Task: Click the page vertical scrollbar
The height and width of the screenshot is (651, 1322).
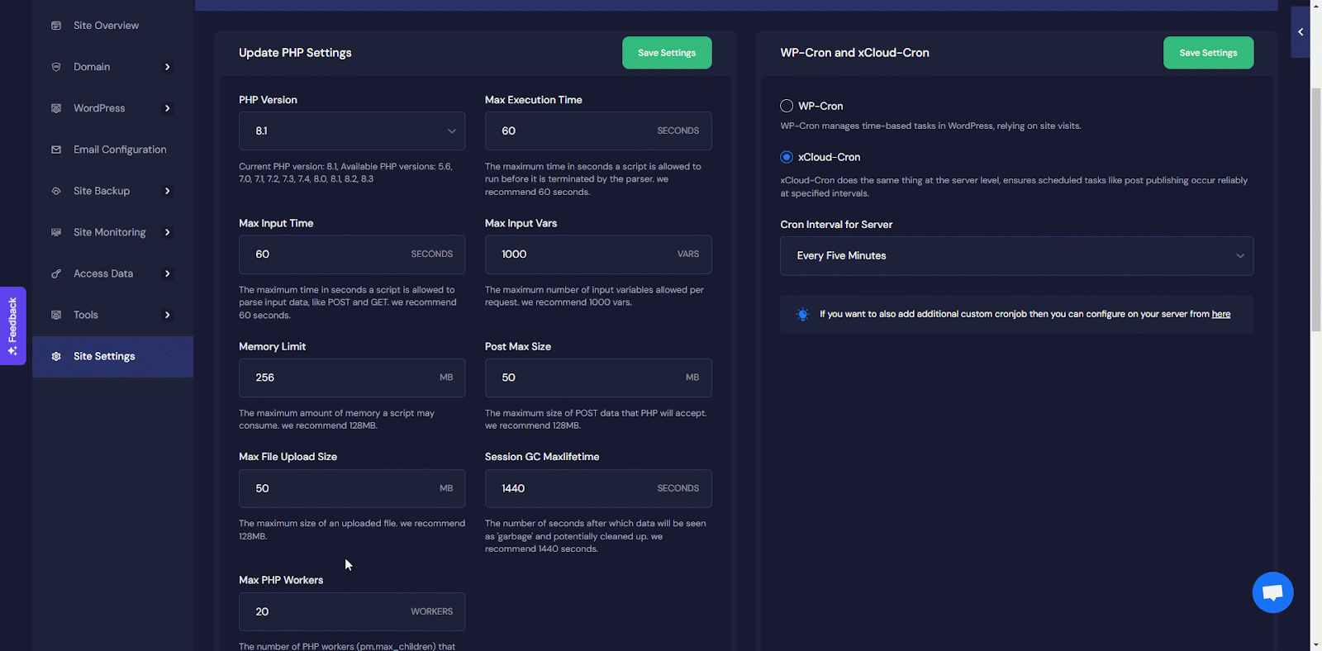Action: coord(1315,207)
